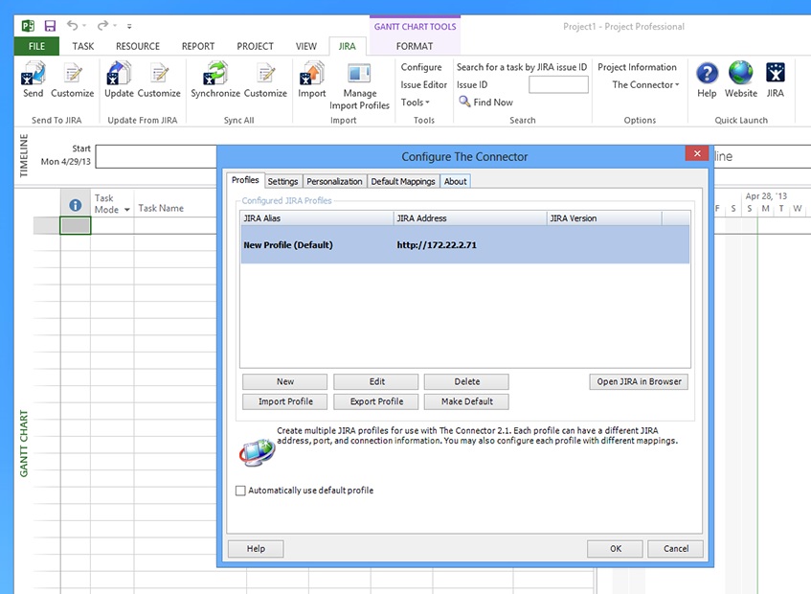This screenshot has height=594, width=811.
Task: Click the Synchronize icon
Action: [215, 80]
